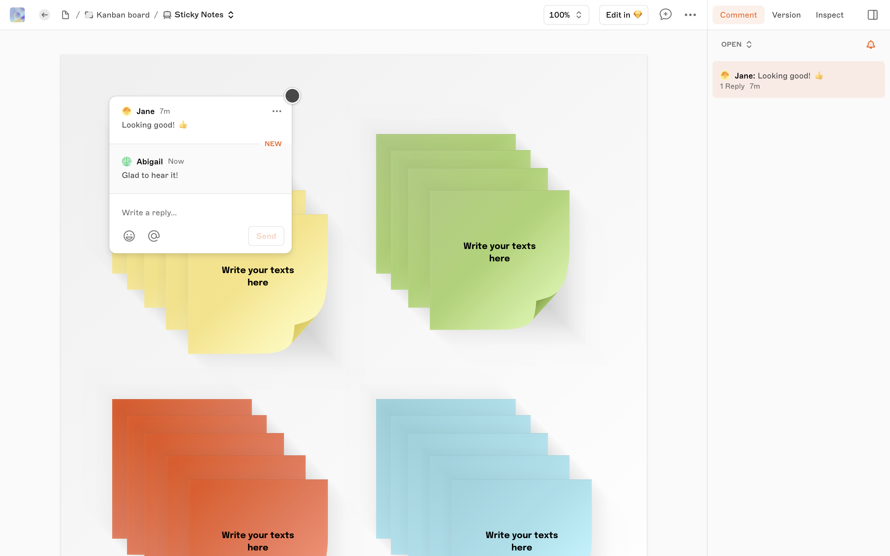
Task: Add a new comment with the bubble icon
Action: tap(665, 15)
